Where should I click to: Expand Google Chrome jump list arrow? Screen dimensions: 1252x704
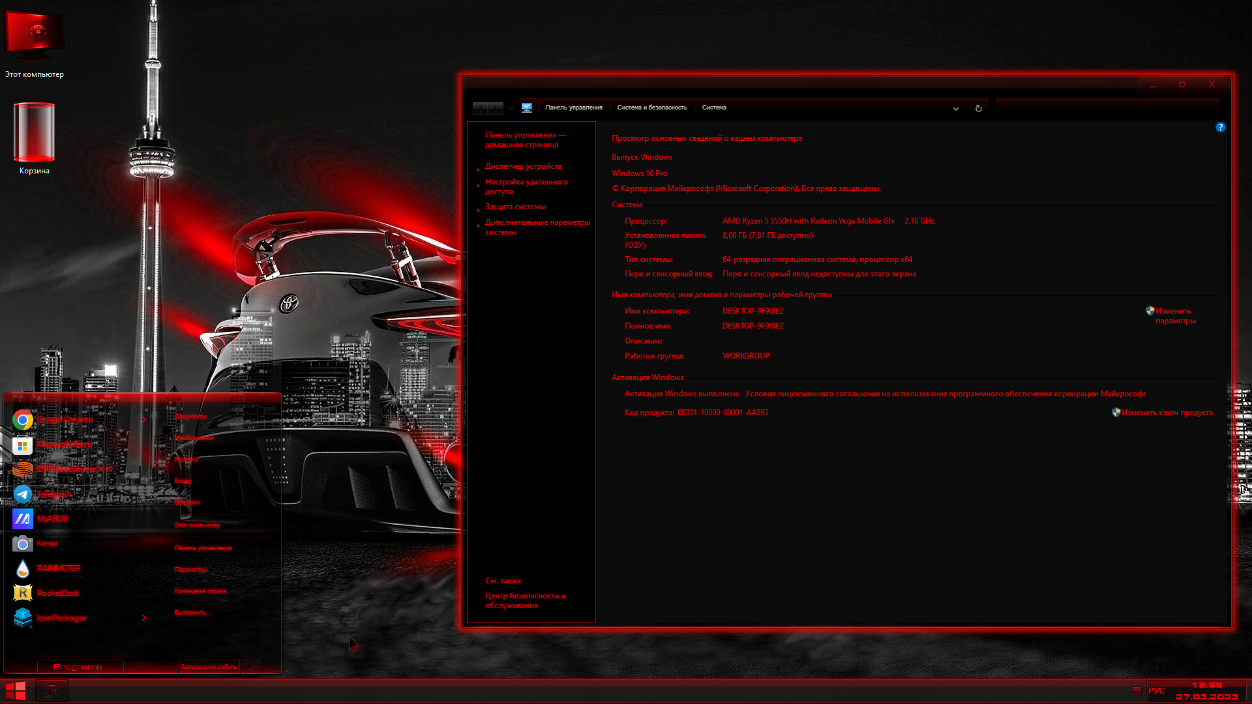tap(144, 419)
